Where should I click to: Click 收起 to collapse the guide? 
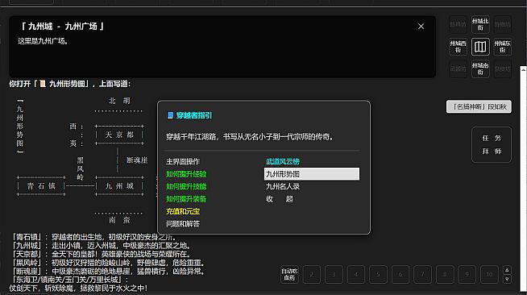click(x=280, y=199)
